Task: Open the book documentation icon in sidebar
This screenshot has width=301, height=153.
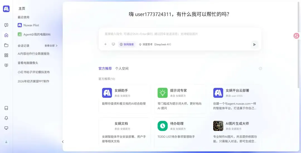Action: (x=6, y=108)
